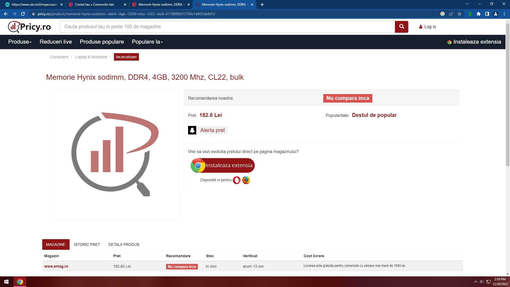Image resolution: width=510 pixels, height=287 pixels.
Task: Open the Laptop & Notebook breadcrumb
Action: click(x=91, y=57)
